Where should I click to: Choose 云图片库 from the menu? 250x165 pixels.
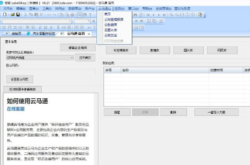[x=114, y=30]
